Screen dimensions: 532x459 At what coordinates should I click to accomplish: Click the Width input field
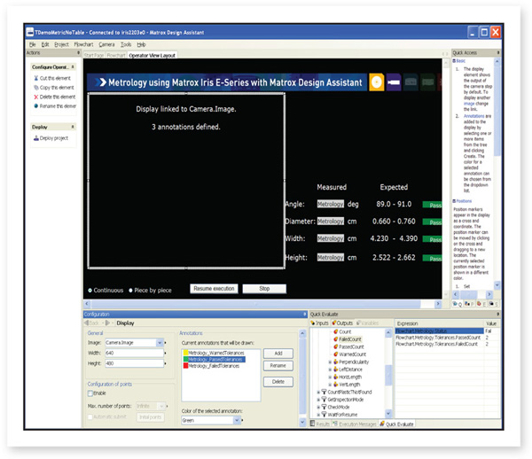pyautogui.click(x=135, y=353)
